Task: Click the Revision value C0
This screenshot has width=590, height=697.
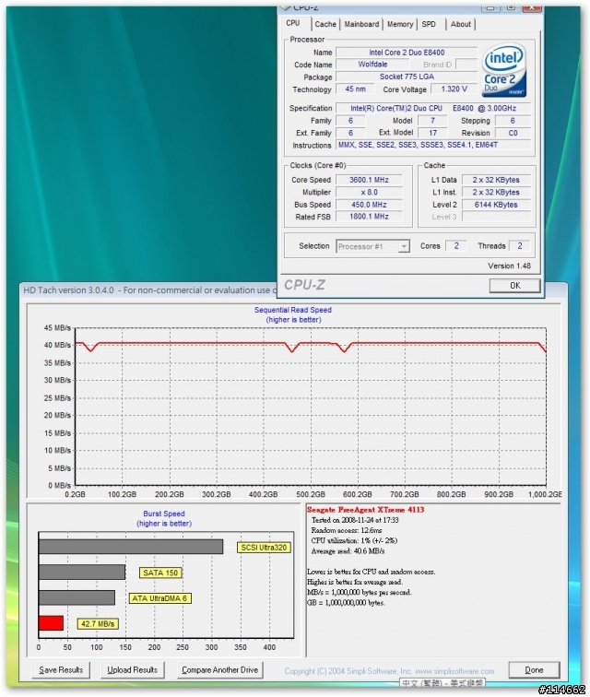Action: point(513,133)
